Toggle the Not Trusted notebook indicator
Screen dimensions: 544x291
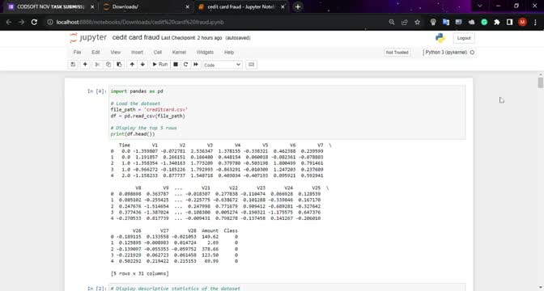(x=397, y=53)
